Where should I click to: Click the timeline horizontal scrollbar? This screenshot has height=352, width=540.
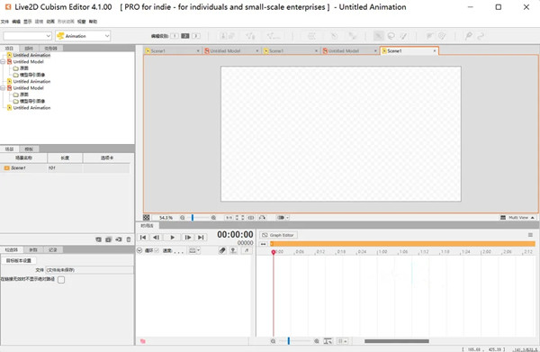pyautogui.click(x=397, y=341)
